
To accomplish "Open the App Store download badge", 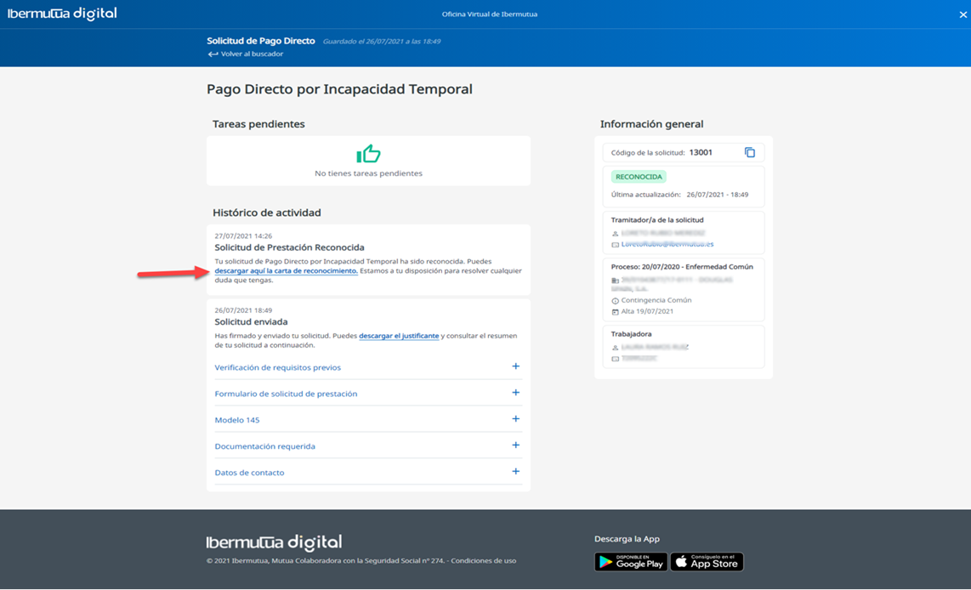I will [707, 562].
